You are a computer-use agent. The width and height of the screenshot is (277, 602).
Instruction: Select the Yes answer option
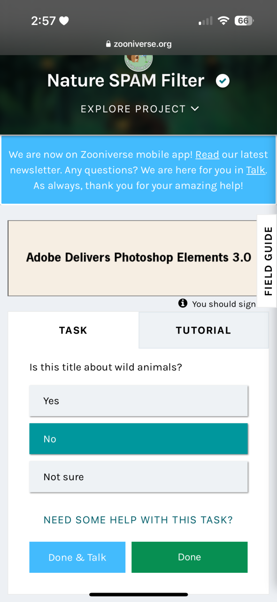tap(138, 401)
